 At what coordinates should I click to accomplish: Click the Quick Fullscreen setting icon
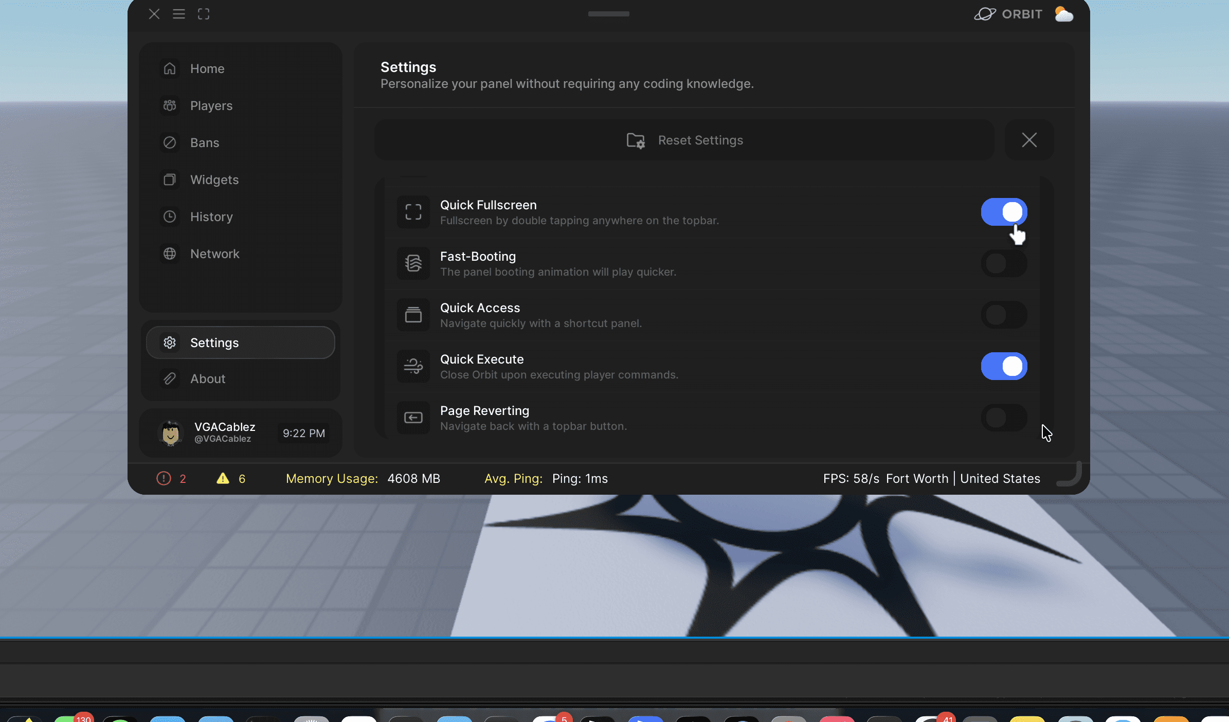[413, 212]
